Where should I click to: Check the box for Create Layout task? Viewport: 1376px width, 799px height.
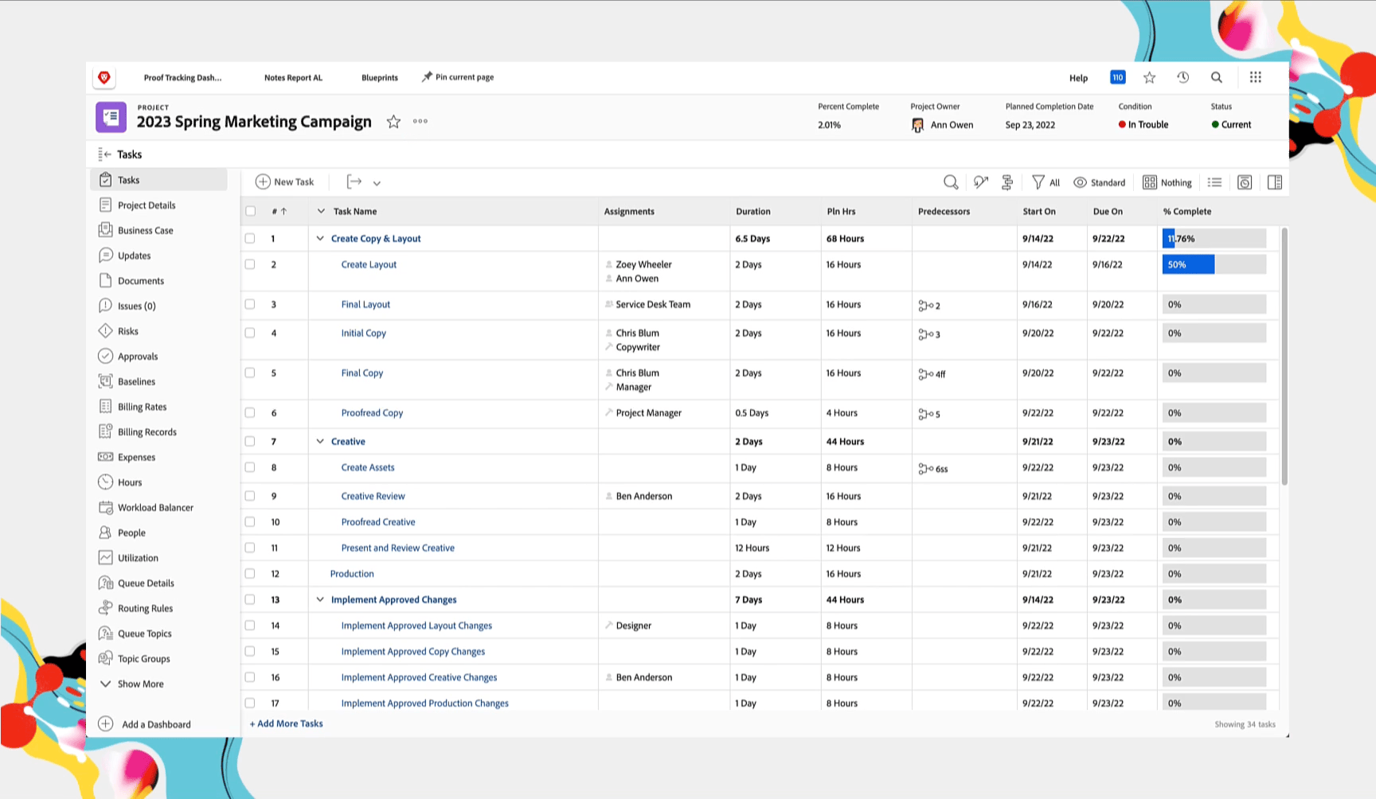250,264
